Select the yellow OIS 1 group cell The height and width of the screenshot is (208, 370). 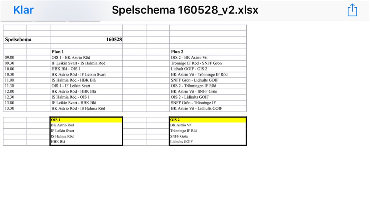point(86,120)
